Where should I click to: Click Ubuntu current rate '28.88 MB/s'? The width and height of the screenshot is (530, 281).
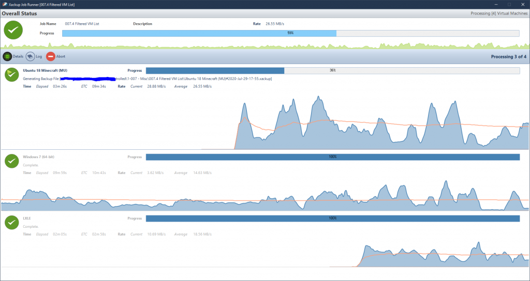pos(156,86)
